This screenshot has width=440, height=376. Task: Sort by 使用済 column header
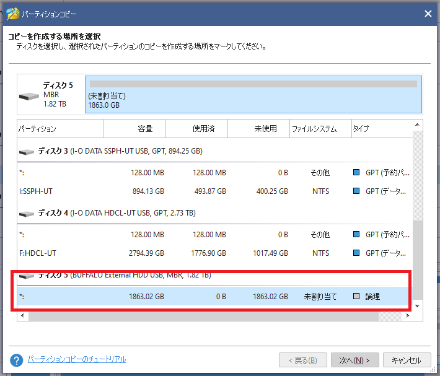tap(196, 129)
